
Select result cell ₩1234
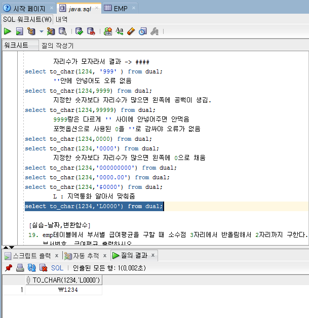[64, 290]
